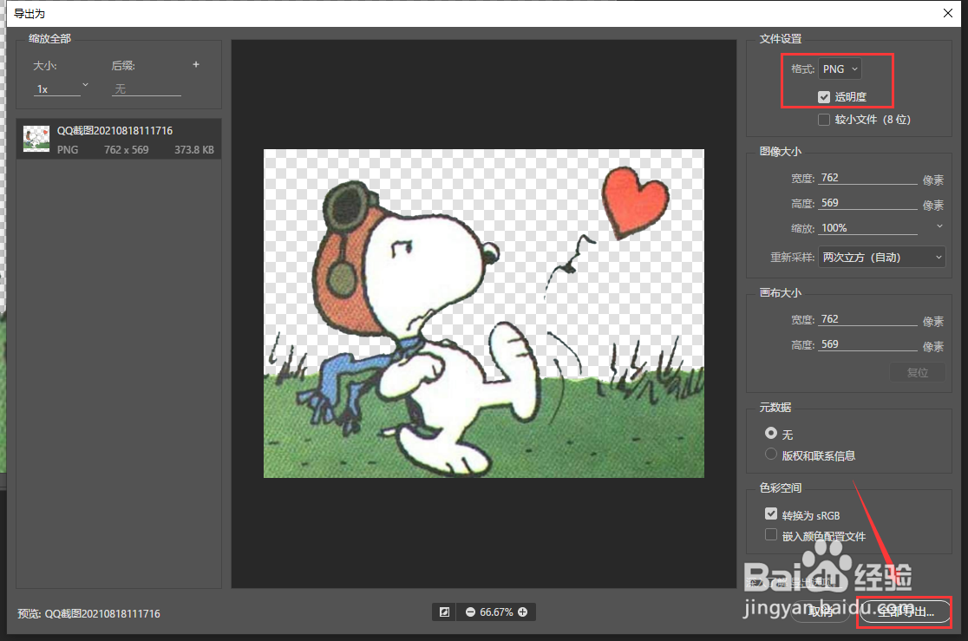This screenshot has width=968, height=641.
Task: Edit the image width field 762
Action: pyautogui.click(x=868, y=178)
